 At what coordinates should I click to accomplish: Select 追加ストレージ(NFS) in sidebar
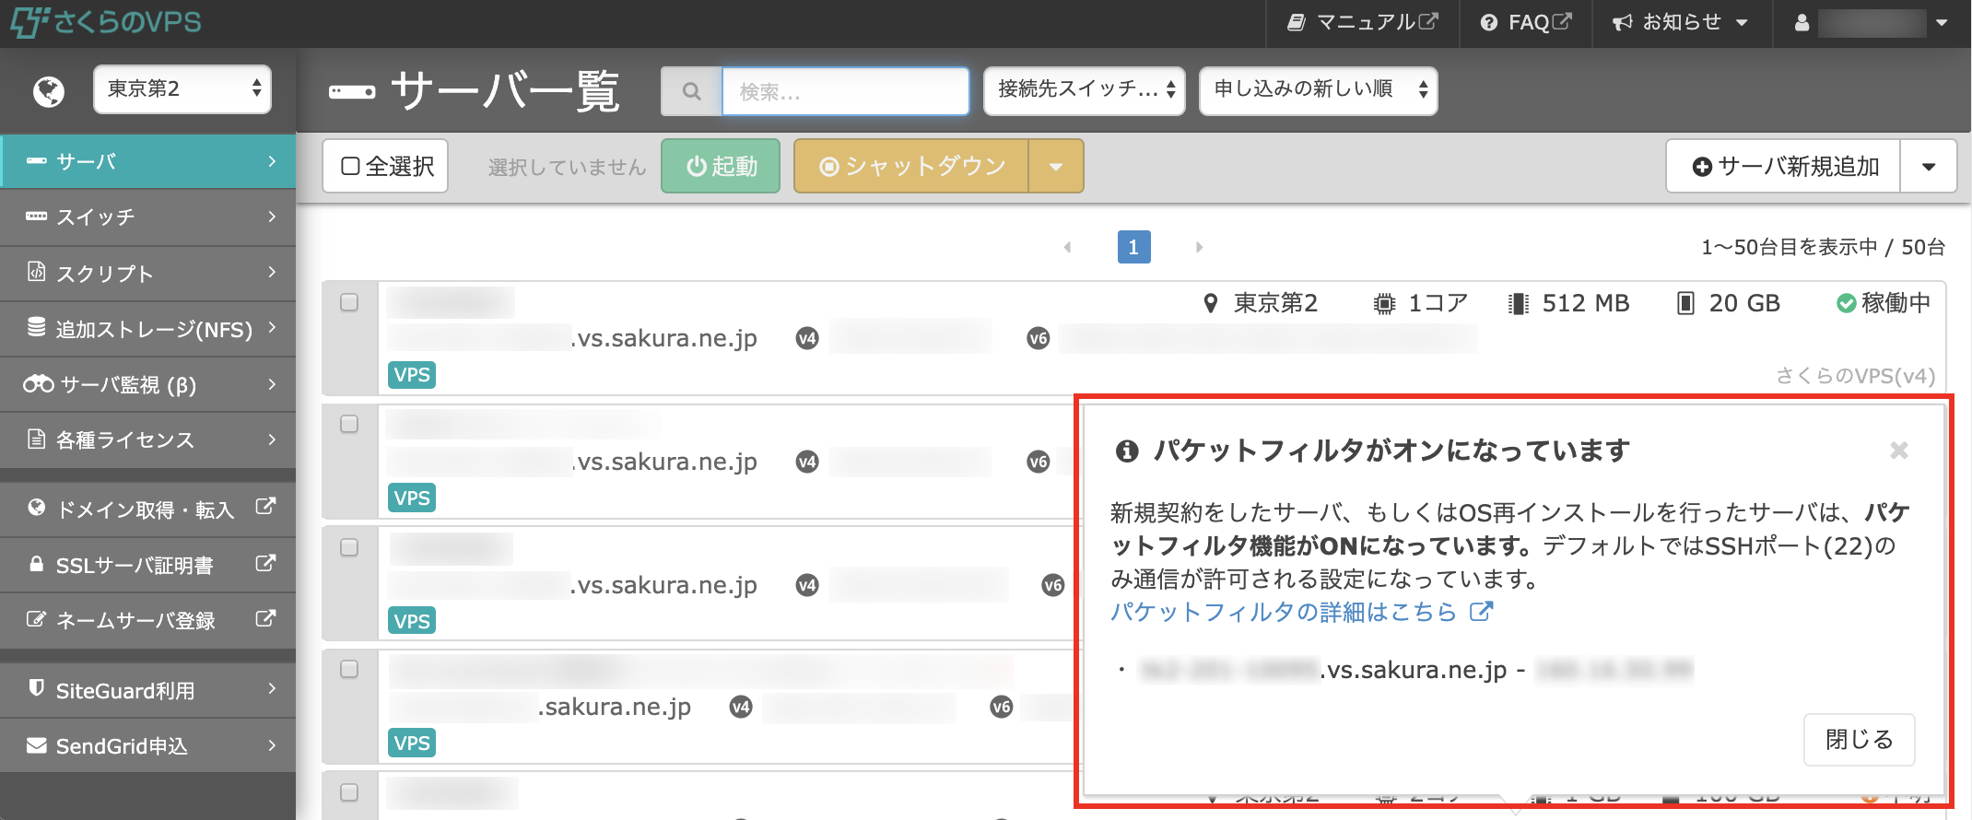point(148,329)
